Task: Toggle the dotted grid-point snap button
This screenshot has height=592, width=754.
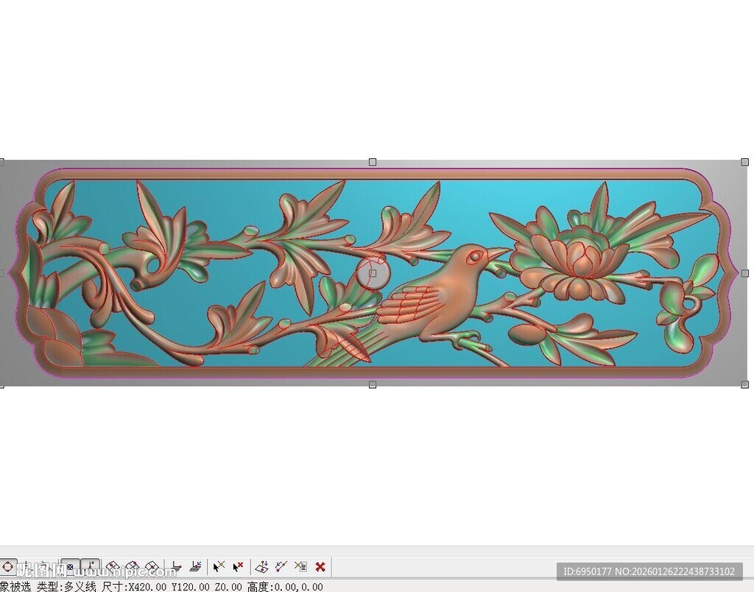Action: (x=70, y=567)
